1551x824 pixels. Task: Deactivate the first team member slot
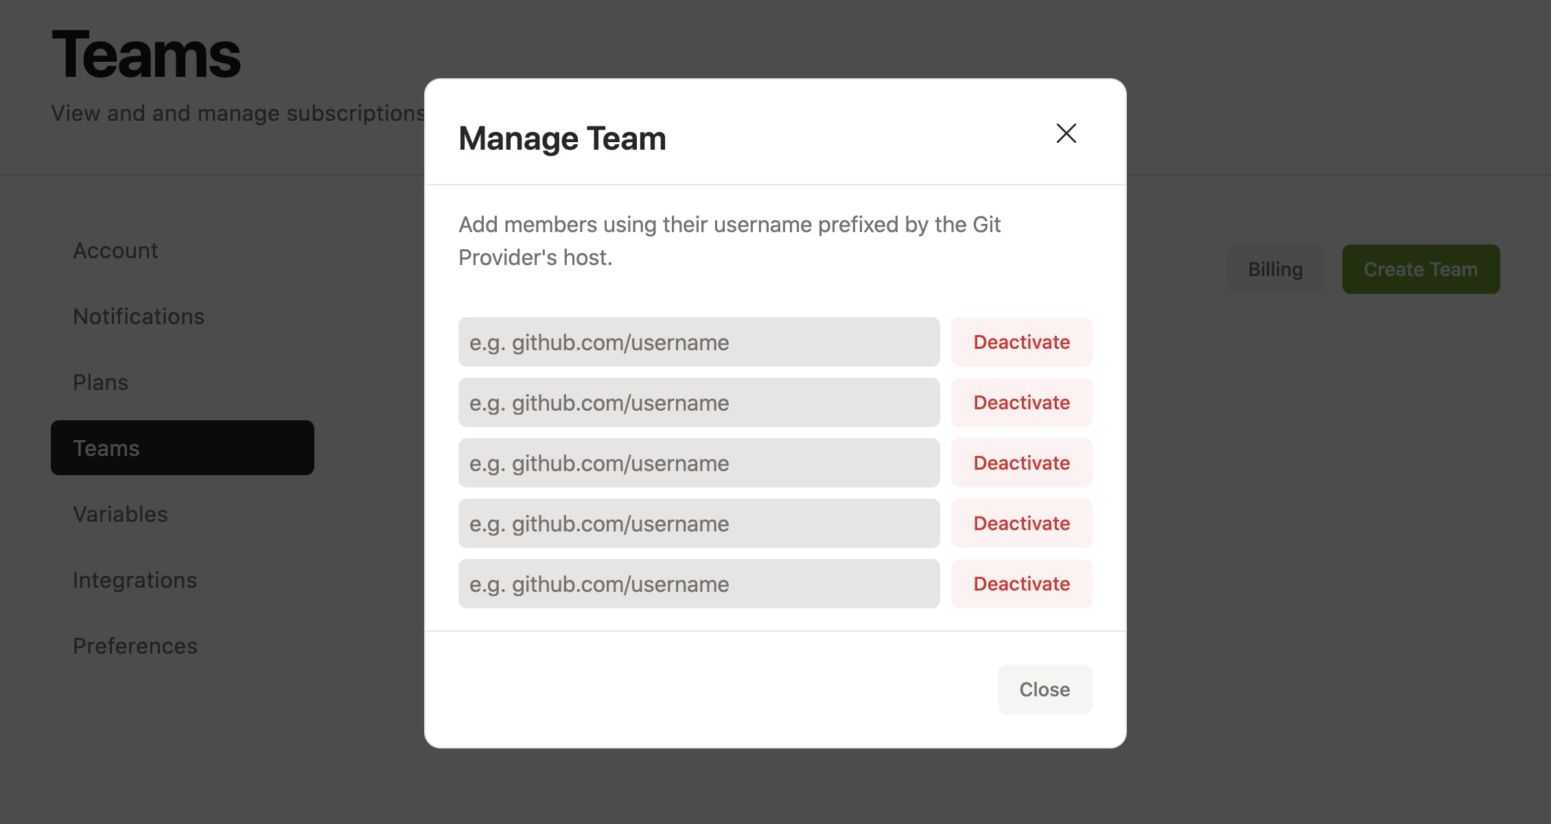(1021, 342)
